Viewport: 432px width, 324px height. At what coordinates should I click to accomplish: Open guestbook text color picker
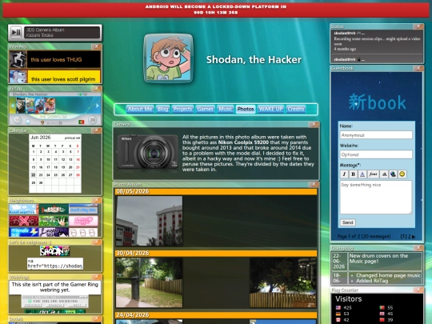(362, 174)
